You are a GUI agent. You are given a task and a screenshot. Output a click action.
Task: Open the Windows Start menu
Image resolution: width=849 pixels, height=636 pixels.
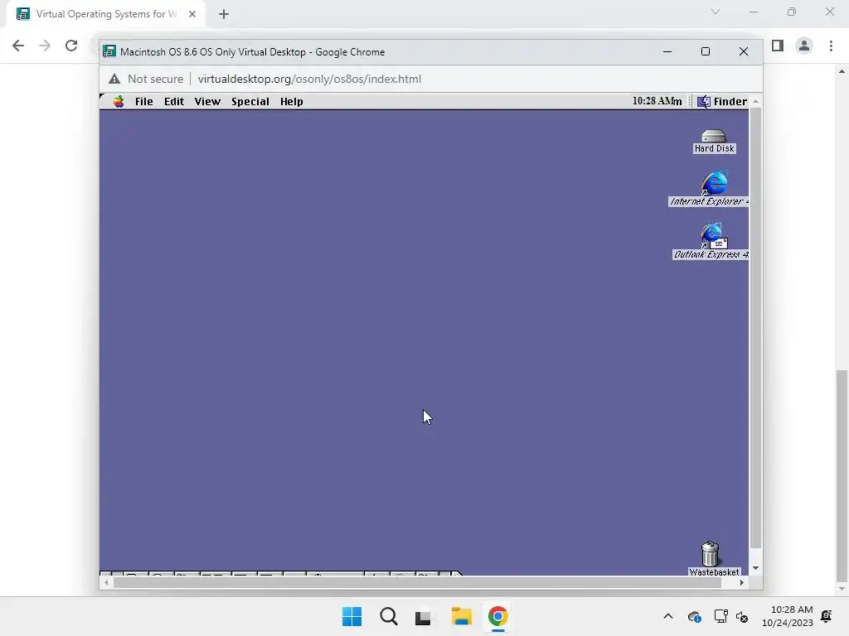pos(352,616)
